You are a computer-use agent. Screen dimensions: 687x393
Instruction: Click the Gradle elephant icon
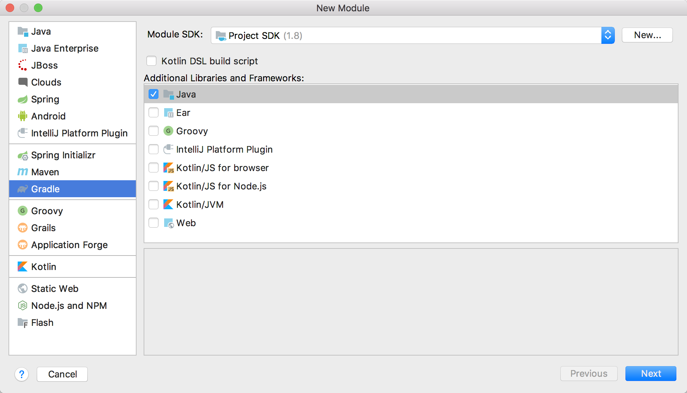23,189
